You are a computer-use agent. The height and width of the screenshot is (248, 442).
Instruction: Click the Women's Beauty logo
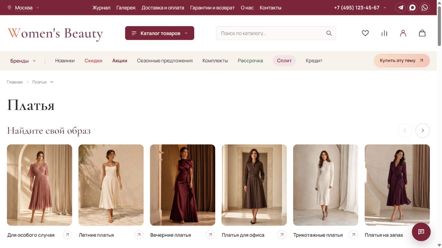point(55,33)
